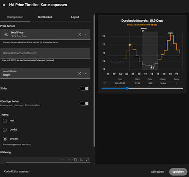Expand the Ansicht-Modus dropdown arrow
The image size is (189, 177).
(x=86, y=74)
